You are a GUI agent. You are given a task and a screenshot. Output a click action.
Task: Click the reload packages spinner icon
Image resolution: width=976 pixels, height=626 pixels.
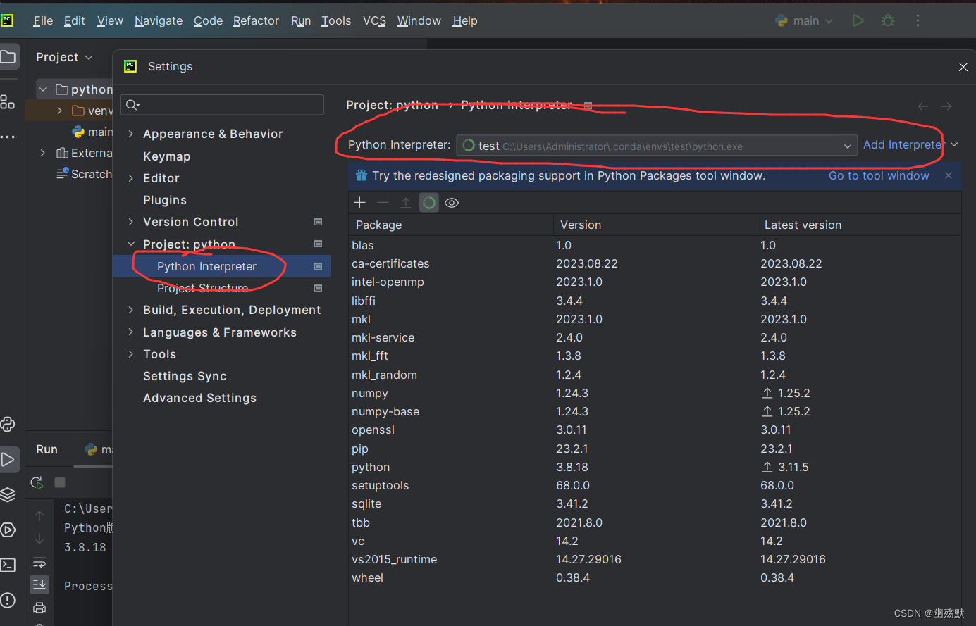(429, 203)
